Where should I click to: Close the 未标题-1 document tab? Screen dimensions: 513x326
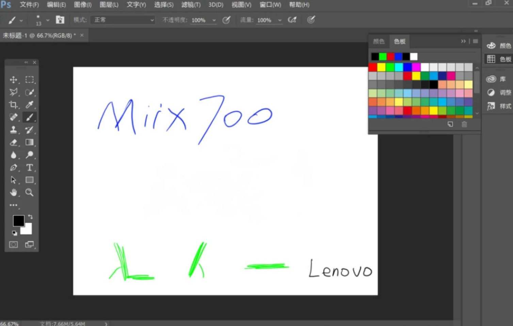[x=82, y=35]
